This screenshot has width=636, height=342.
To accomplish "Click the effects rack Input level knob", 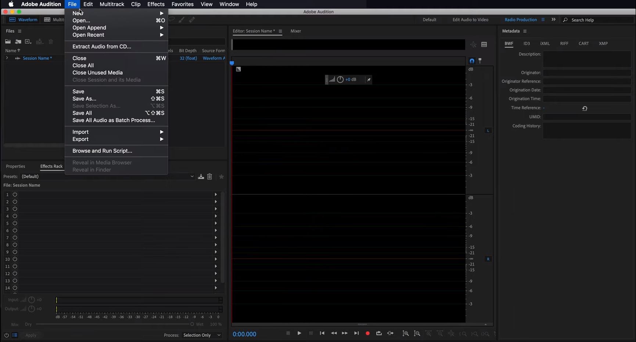I will (x=32, y=300).
